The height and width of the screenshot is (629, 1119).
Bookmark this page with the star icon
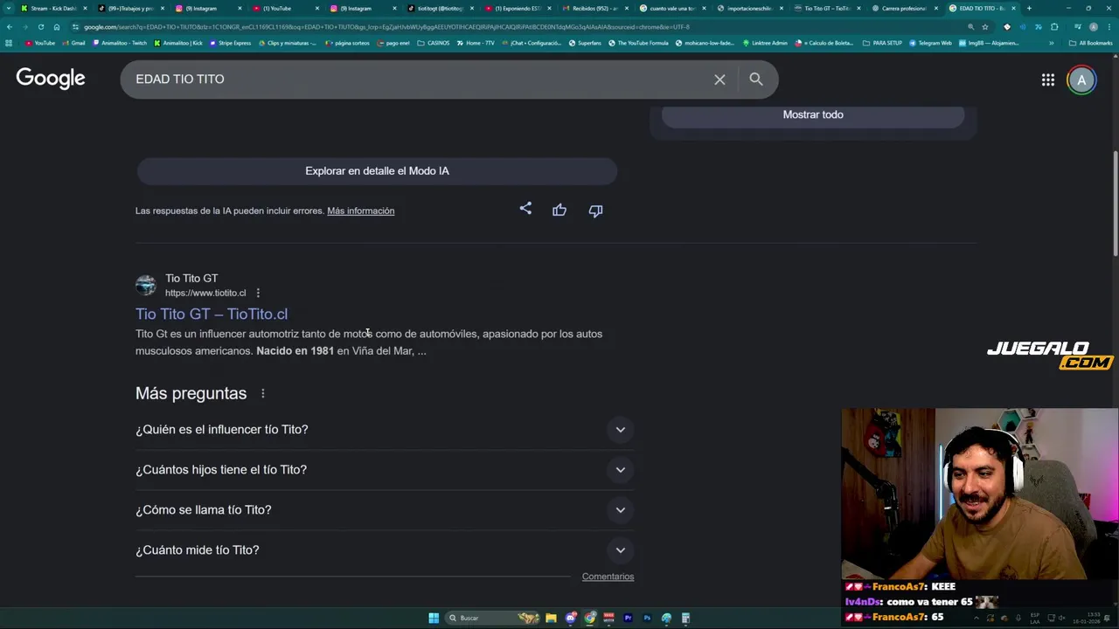point(984,27)
